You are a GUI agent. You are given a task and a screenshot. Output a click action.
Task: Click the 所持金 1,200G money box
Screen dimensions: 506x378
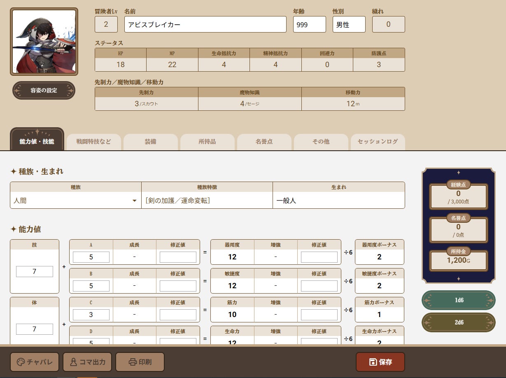459,261
